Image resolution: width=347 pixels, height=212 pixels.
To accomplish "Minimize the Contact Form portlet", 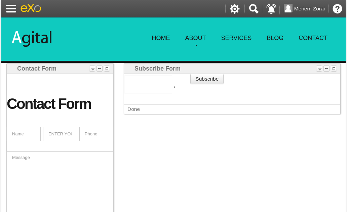I will point(100,69).
